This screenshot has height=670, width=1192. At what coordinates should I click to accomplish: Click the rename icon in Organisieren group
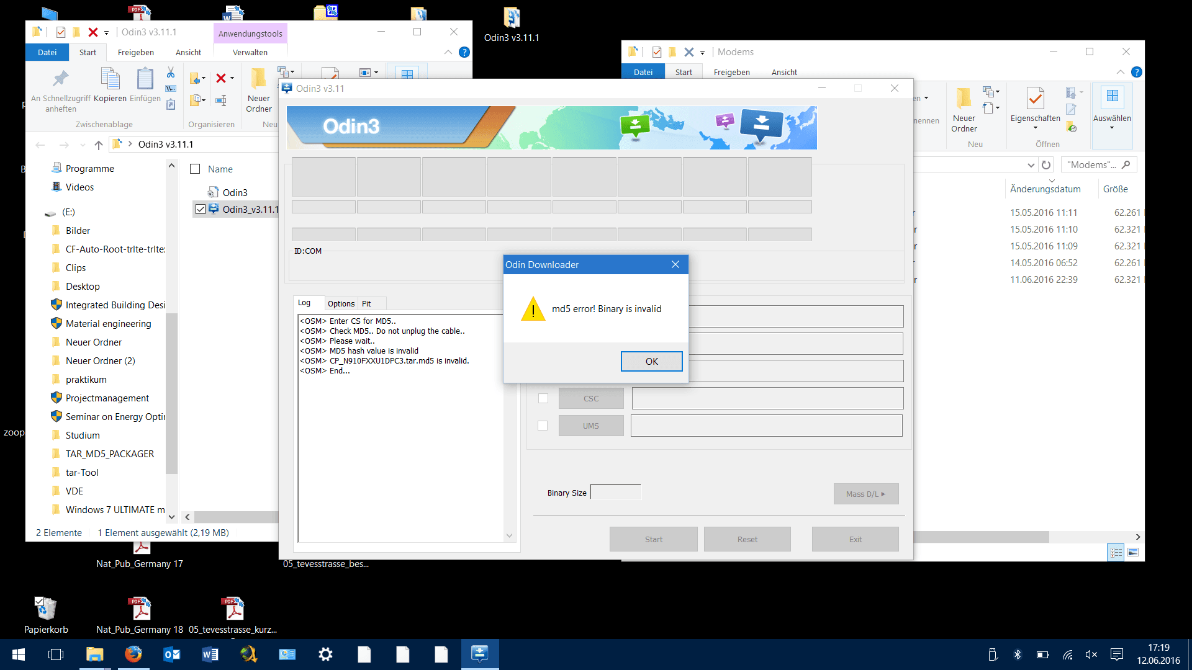click(x=221, y=100)
